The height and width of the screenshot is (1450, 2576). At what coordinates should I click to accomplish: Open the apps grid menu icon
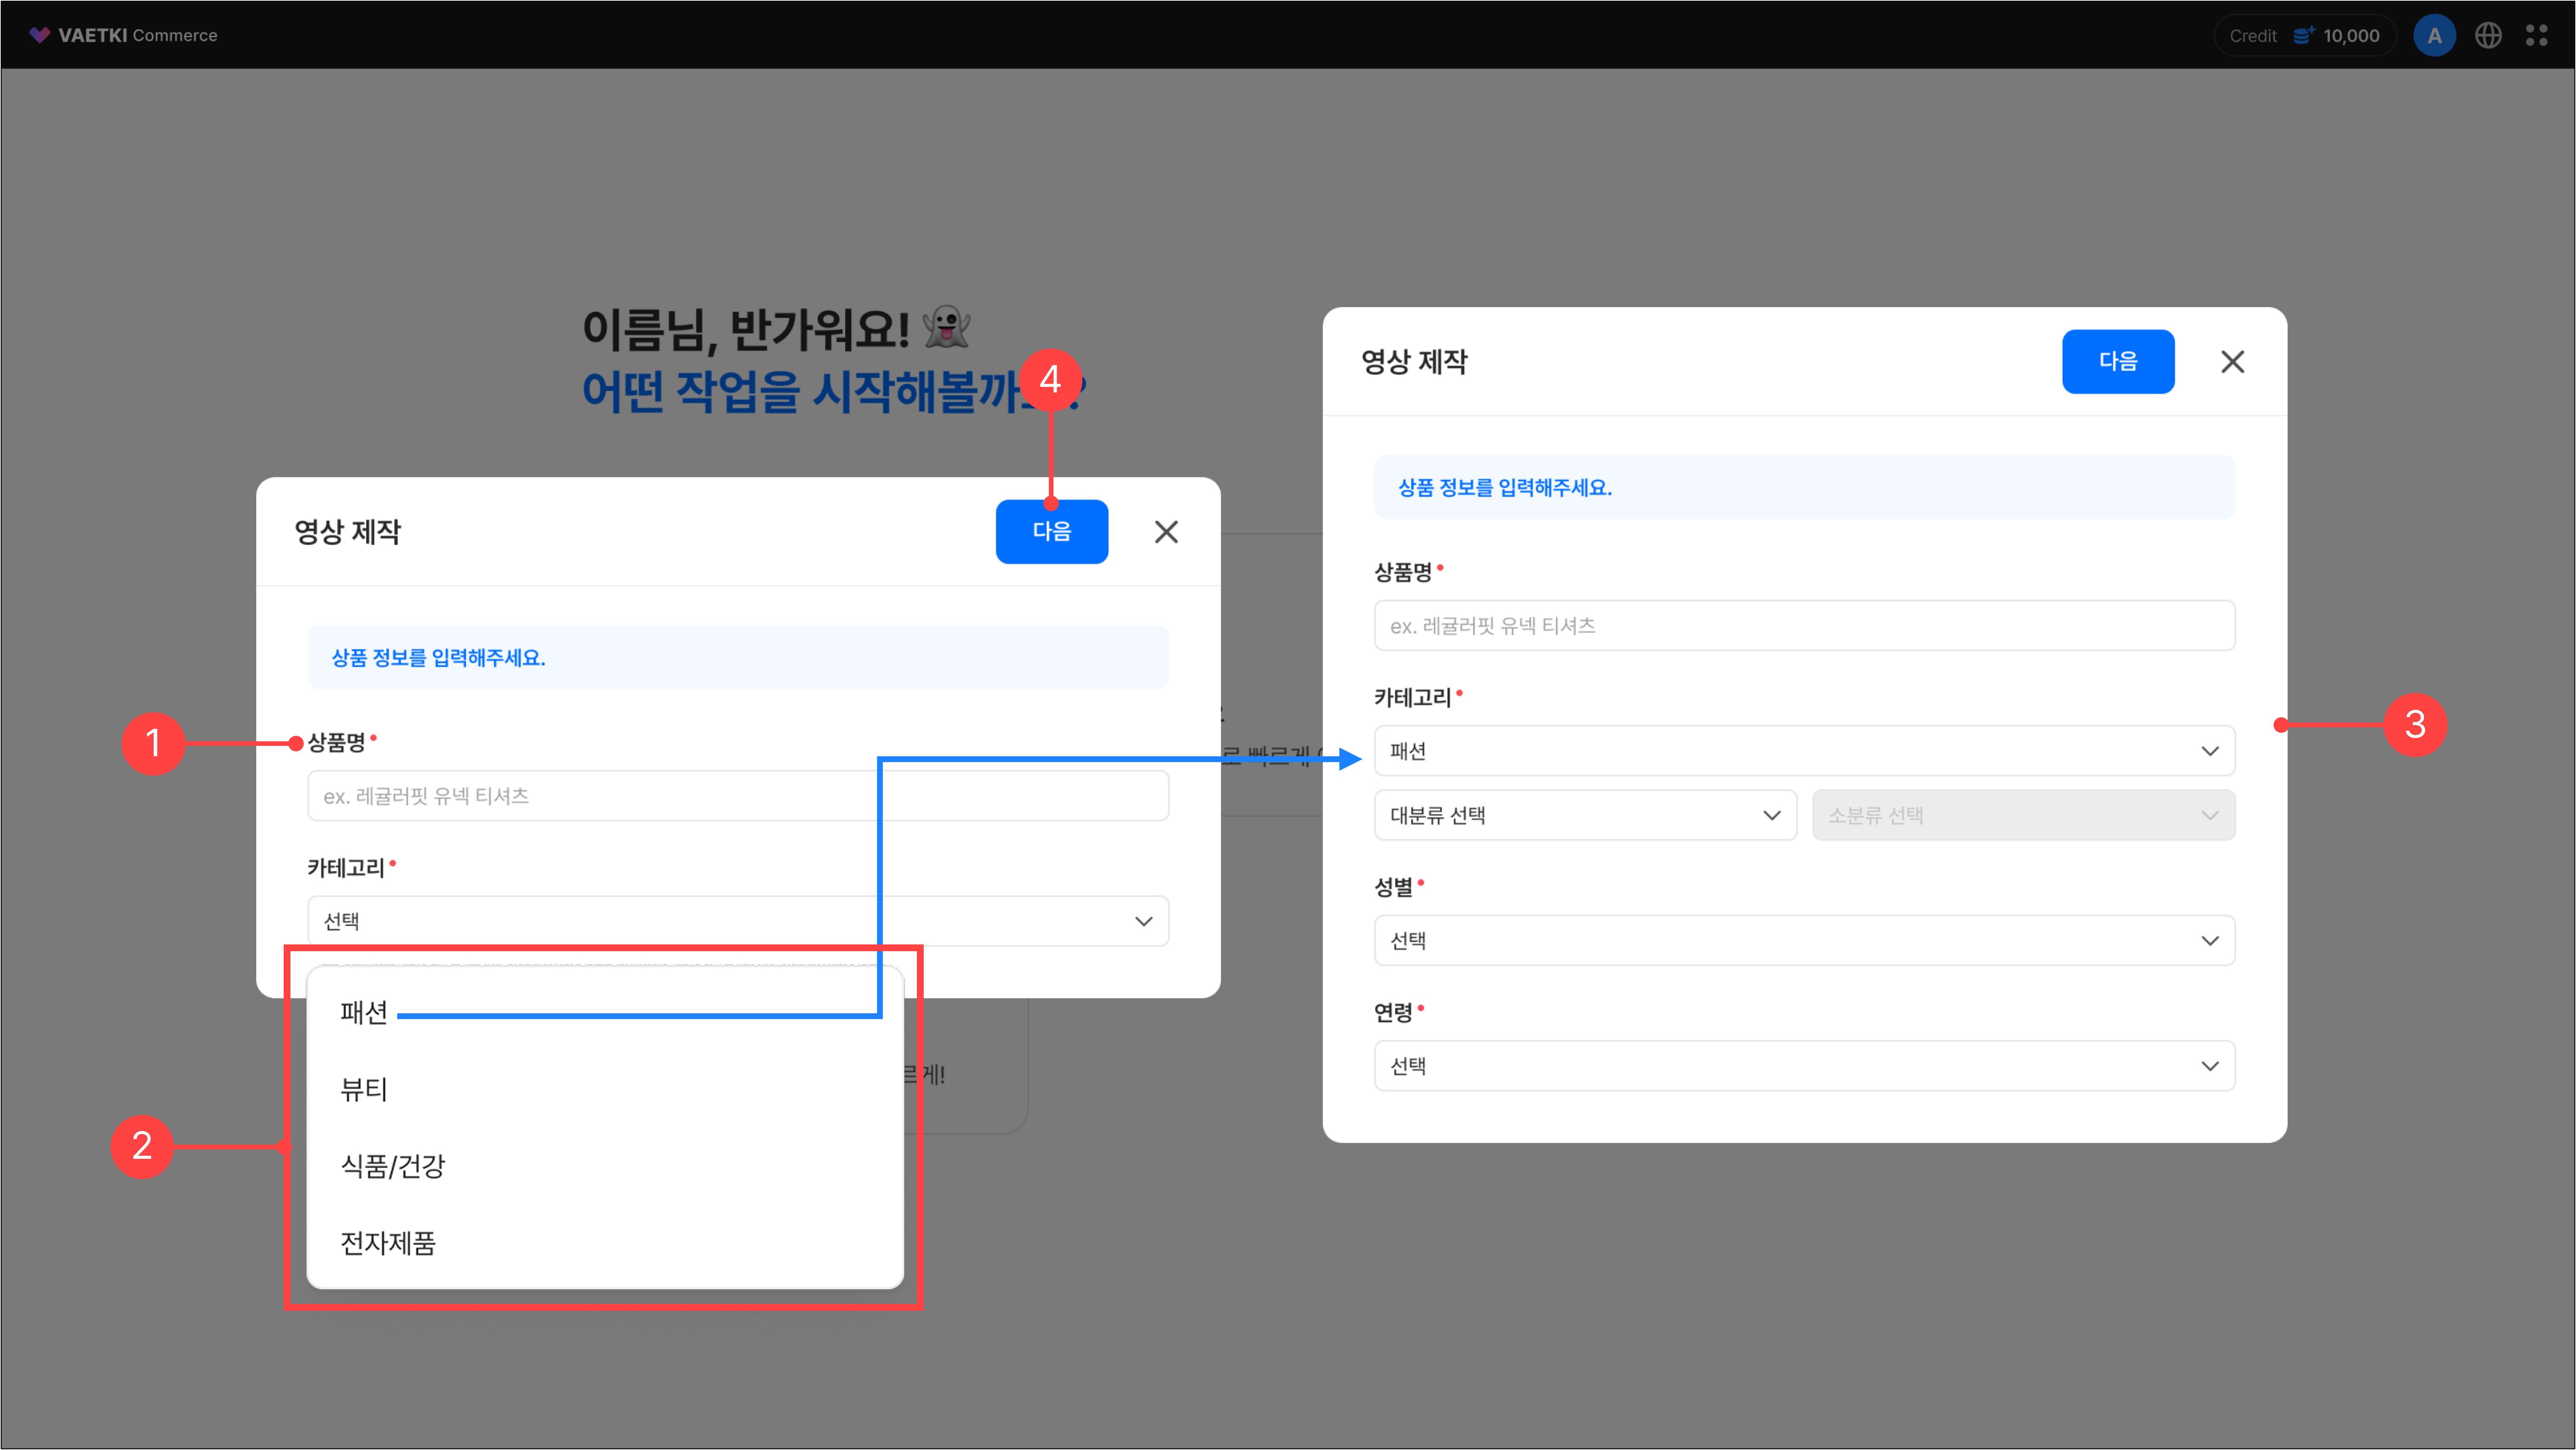coord(2537,36)
